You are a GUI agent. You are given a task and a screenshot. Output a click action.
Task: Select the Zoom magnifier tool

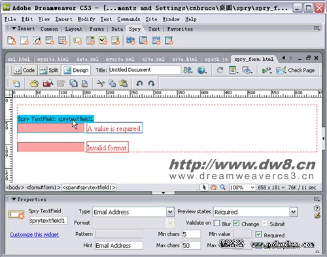click(x=222, y=187)
